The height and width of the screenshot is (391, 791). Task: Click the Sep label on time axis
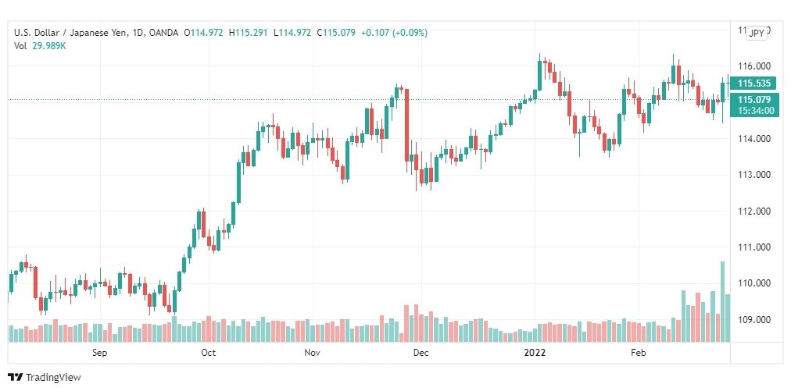tap(99, 353)
